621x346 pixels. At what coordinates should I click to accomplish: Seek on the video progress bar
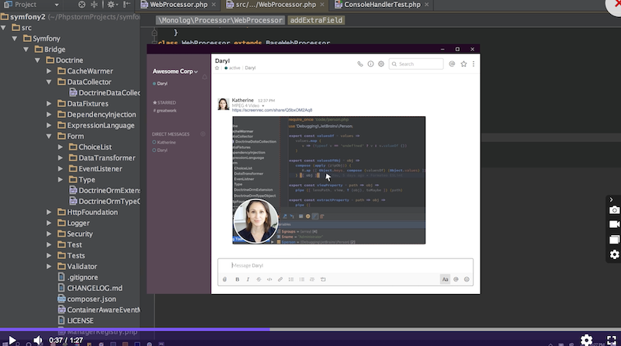[x=310, y=329]
